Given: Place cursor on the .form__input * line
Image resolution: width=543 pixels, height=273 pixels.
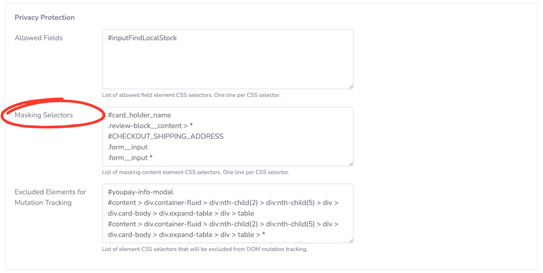Looking at the screenshot, I should point(130,158).
